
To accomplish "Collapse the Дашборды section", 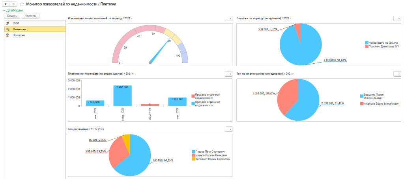I will pyautogui.click(x=4, y=10).
